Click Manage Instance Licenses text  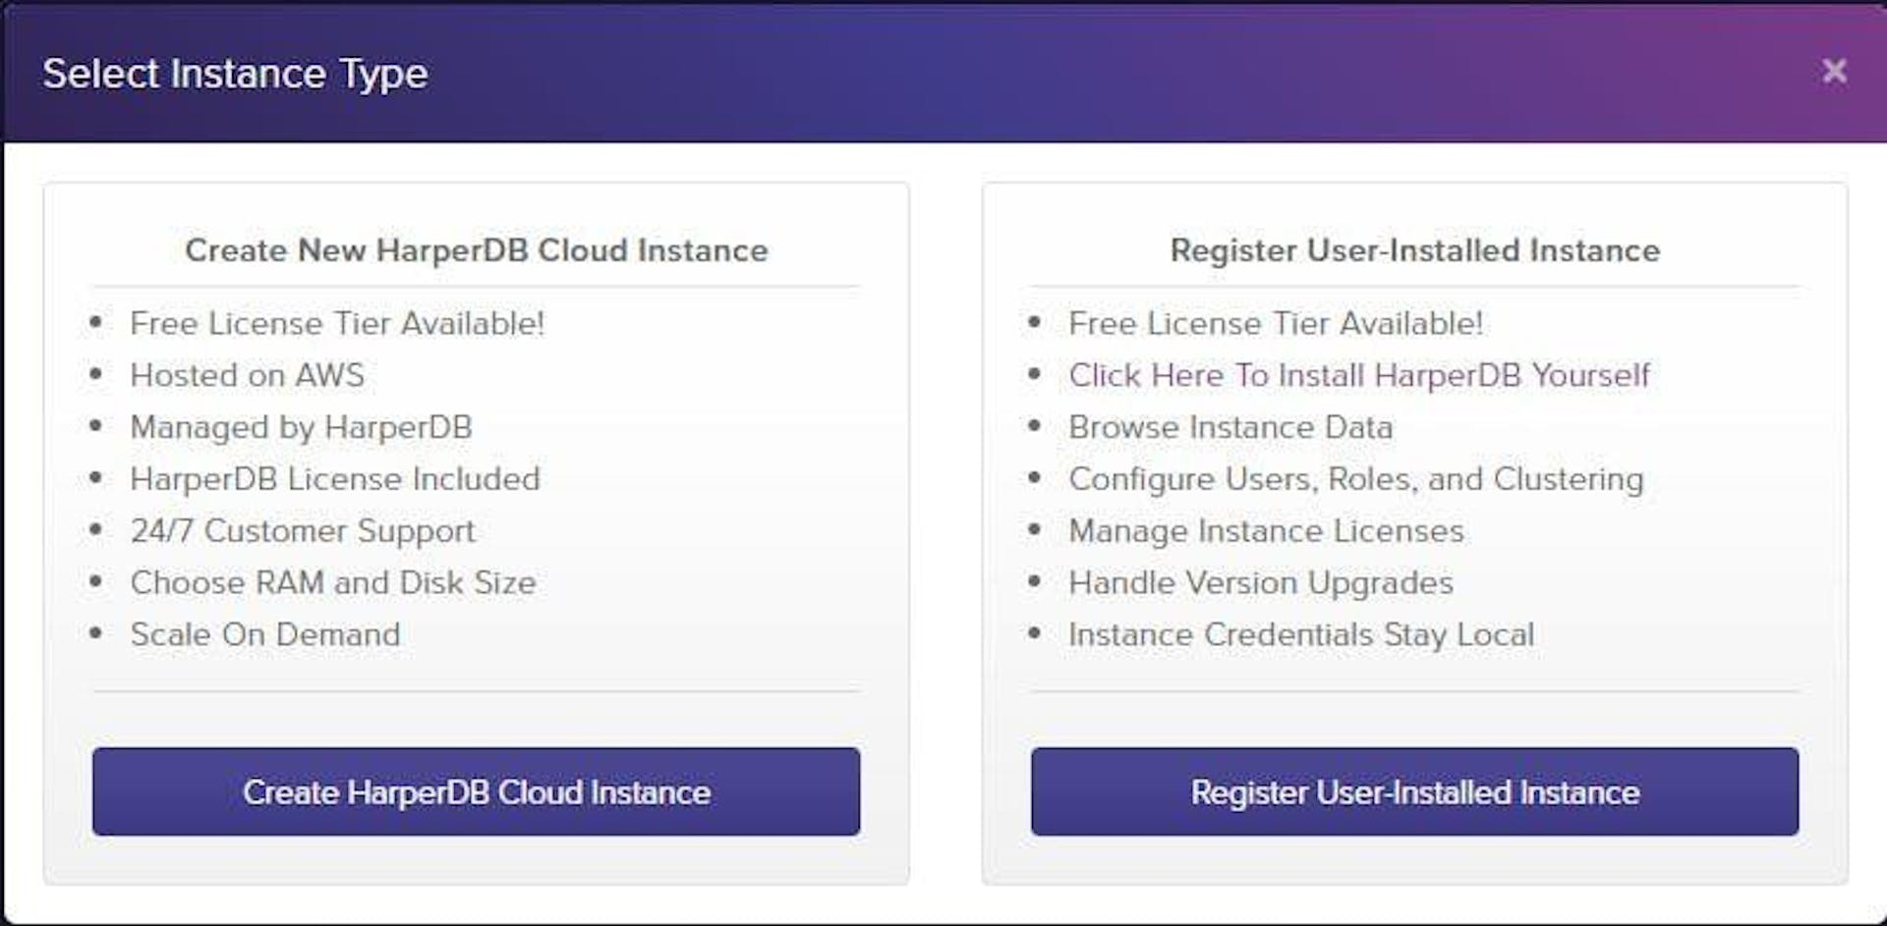(1266, 531)
